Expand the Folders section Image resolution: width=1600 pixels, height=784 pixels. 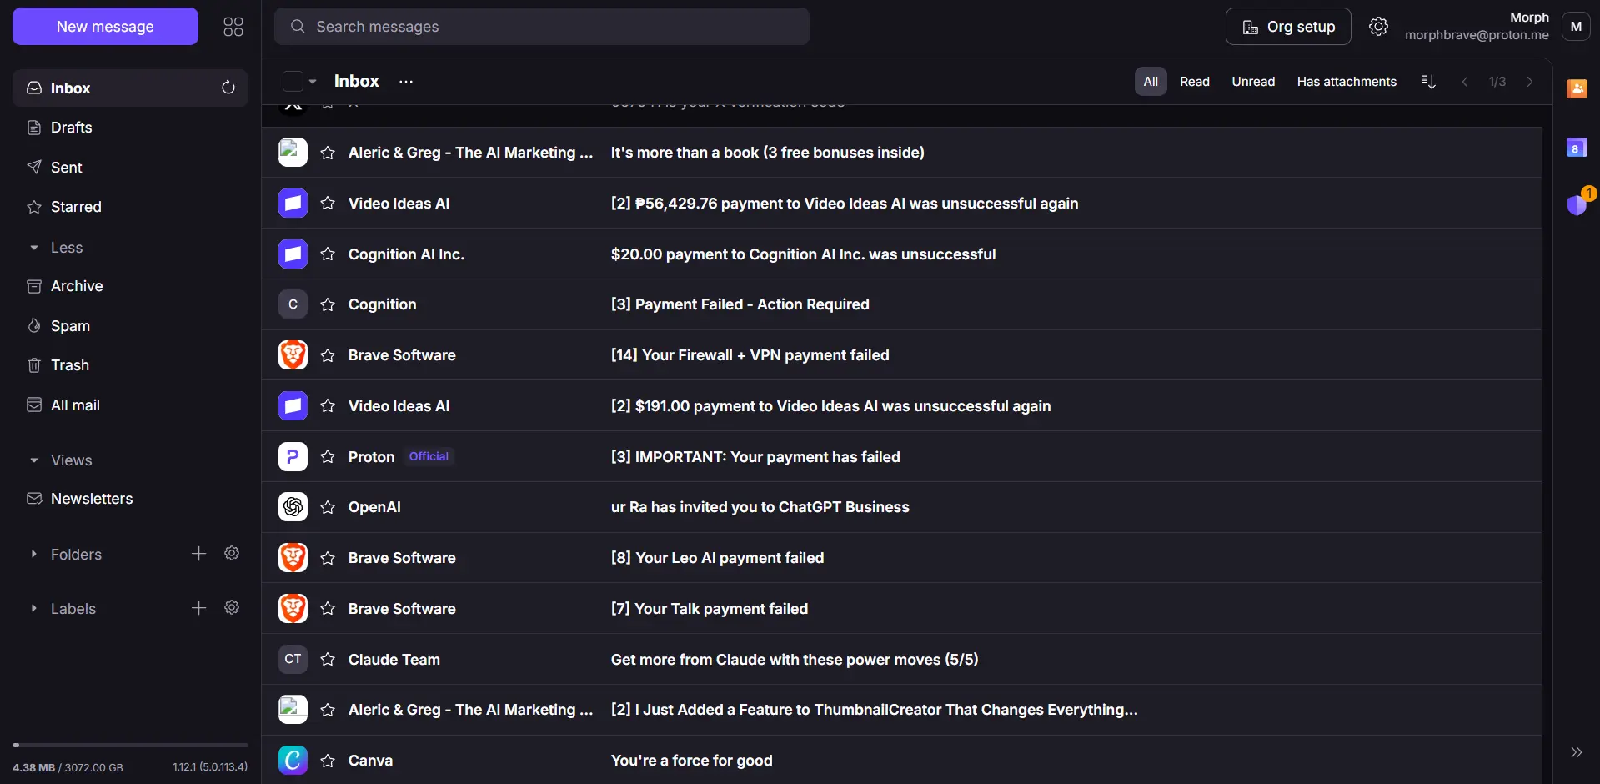point(33,555)
